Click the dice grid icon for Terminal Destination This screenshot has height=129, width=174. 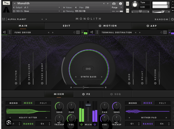165,32
